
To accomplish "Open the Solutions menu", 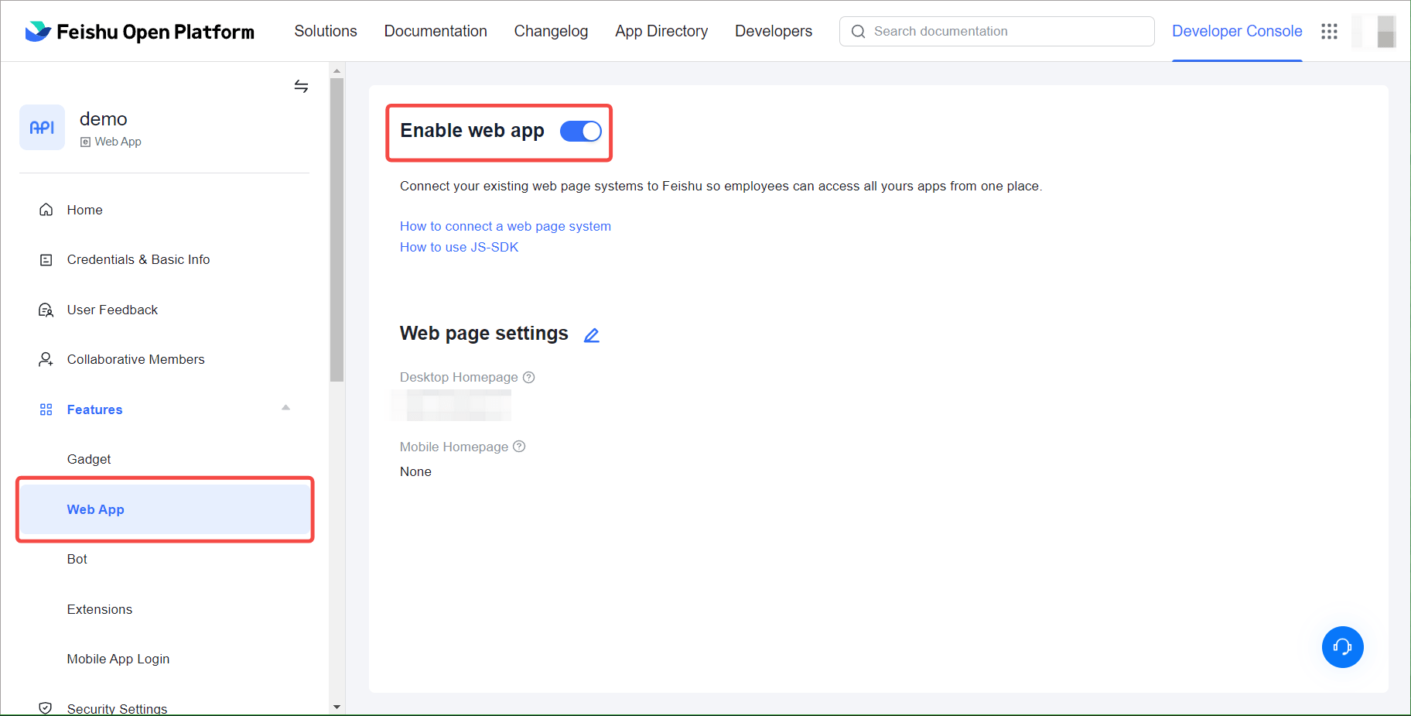I will point(326,32).
